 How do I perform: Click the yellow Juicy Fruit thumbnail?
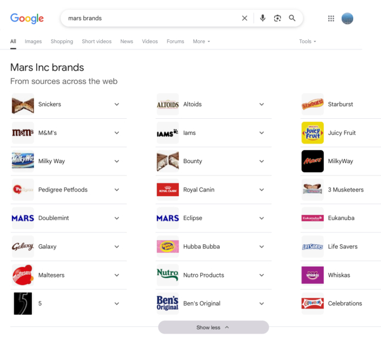click(x=312, y=133)
